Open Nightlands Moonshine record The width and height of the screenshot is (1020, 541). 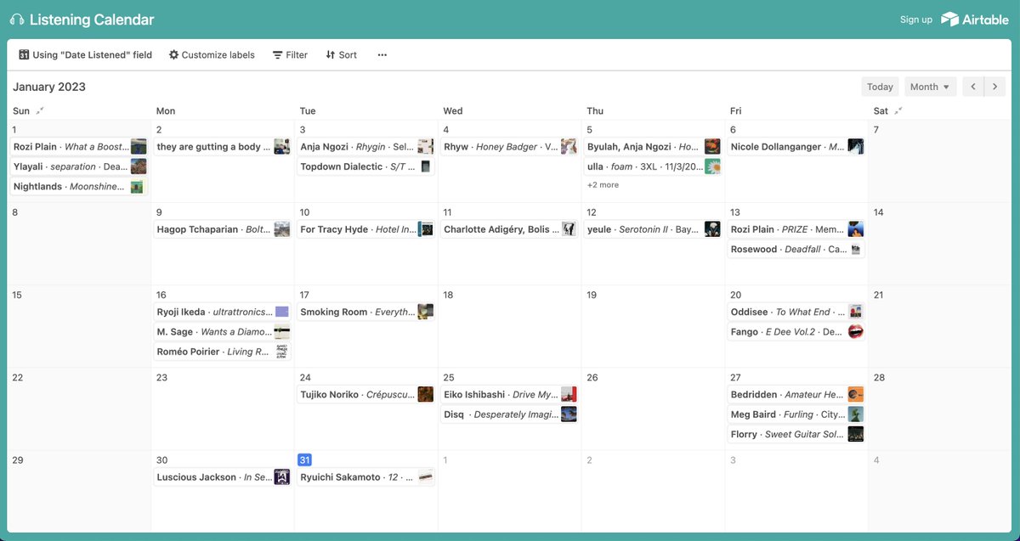click(79, 186)
